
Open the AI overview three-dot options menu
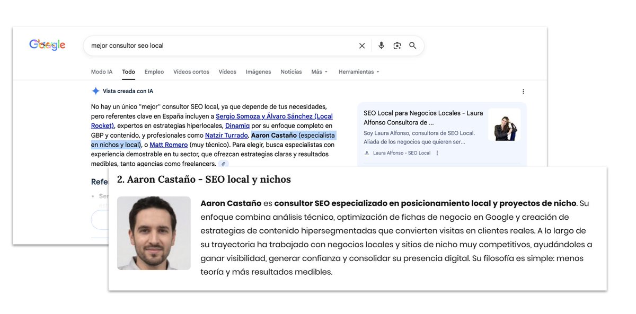pos(523,91)
